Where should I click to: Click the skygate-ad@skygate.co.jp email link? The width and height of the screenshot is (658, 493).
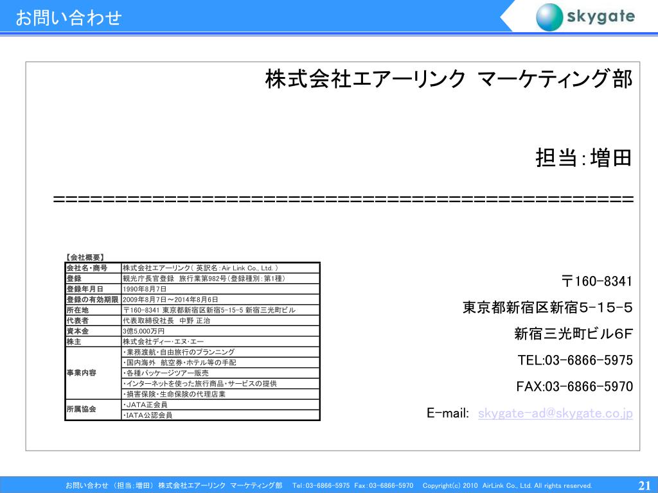[555, 413]
